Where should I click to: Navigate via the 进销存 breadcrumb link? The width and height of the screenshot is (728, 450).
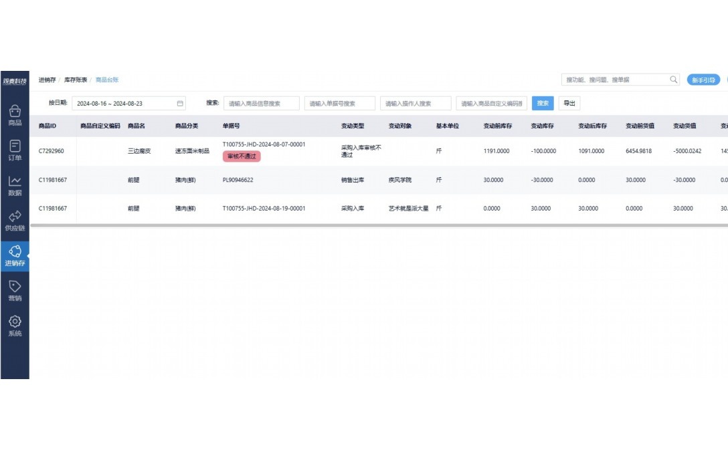tap(46, 79)
